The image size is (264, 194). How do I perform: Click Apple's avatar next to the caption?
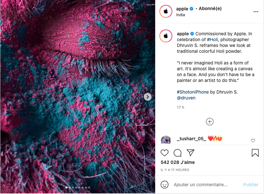click(166, 36)
